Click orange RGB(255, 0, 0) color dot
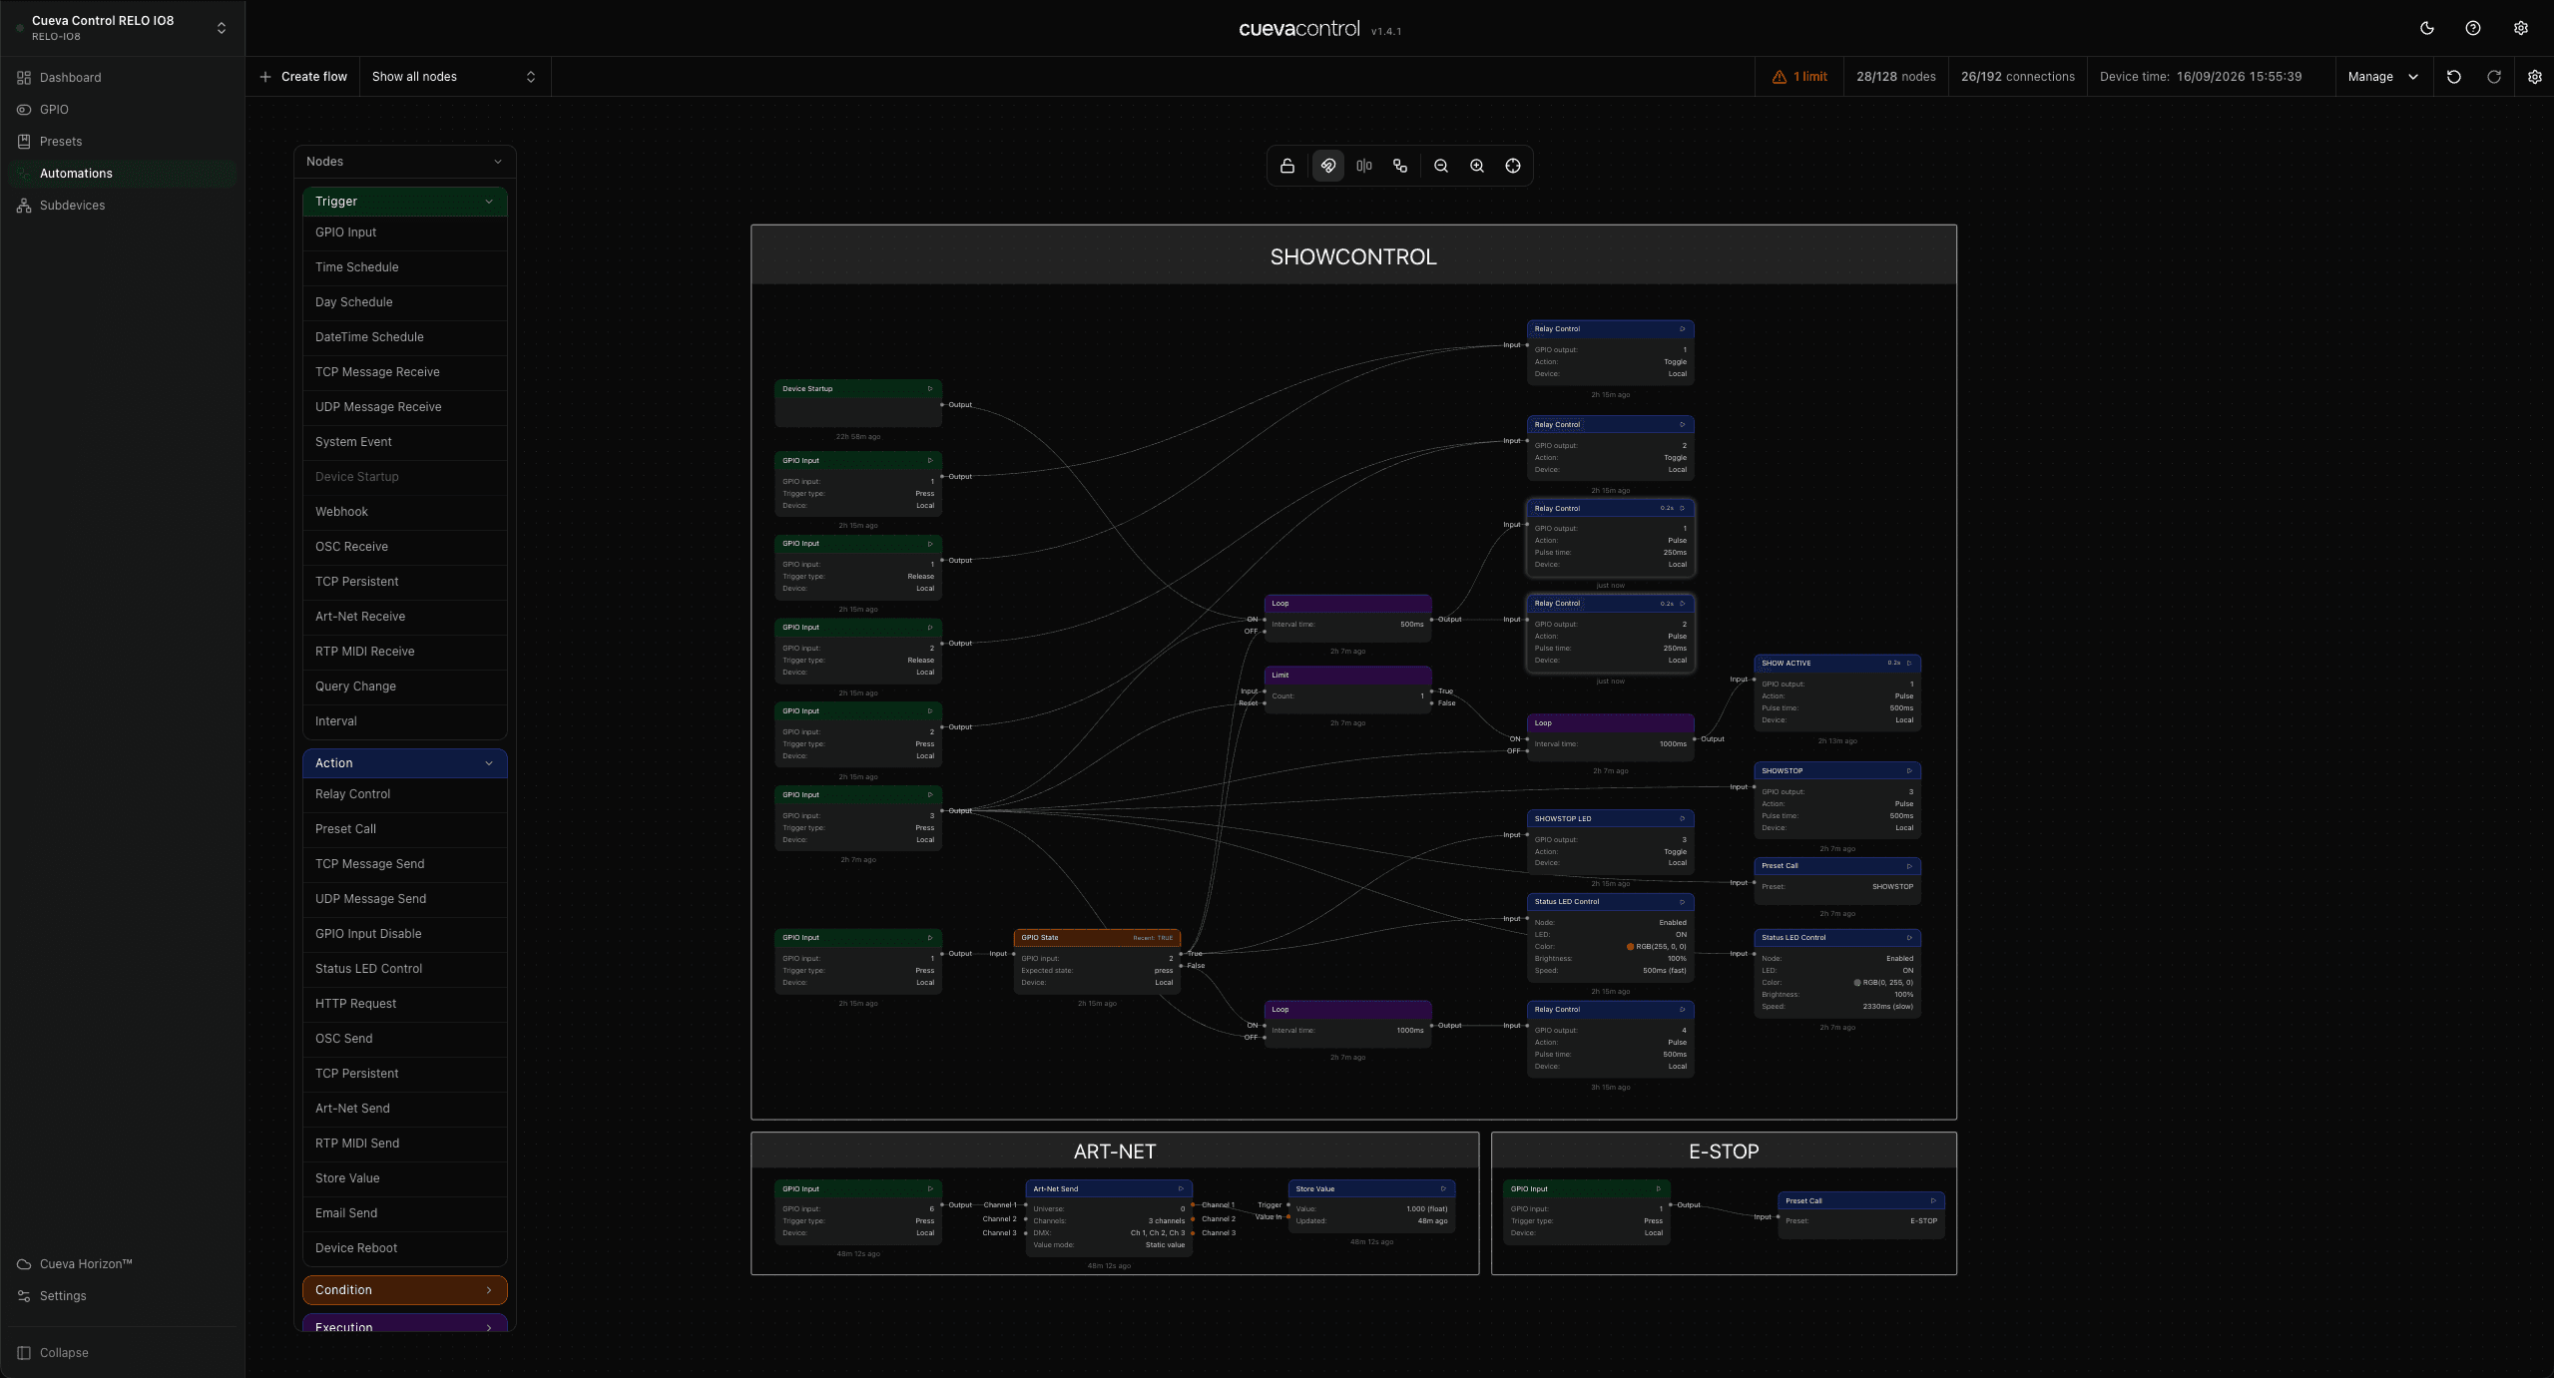 1631,947
